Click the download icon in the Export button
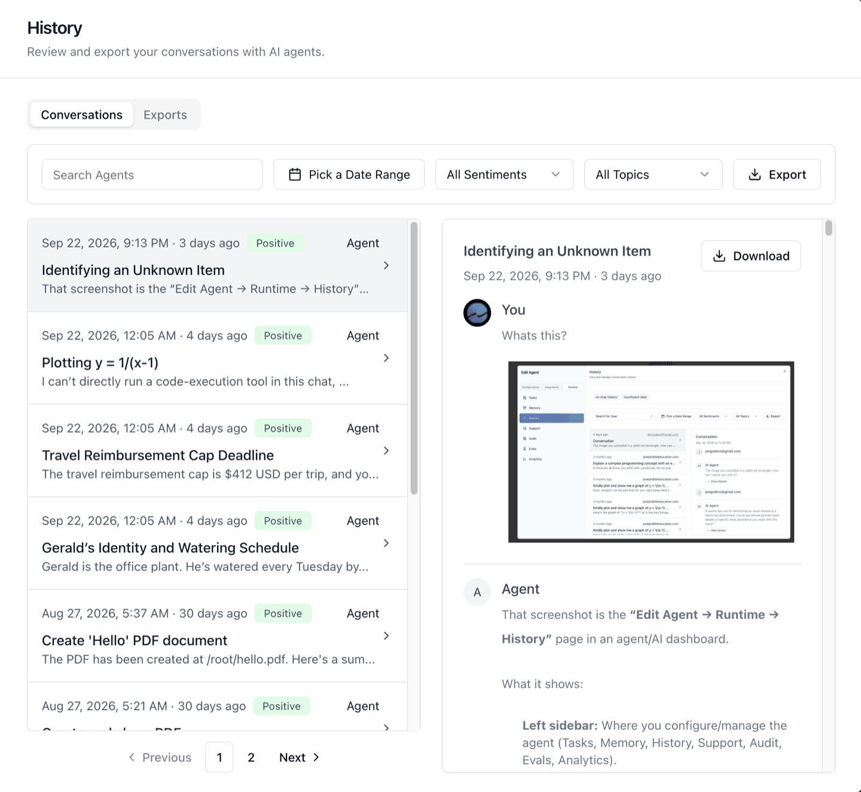This screenshot has width=861, height=792. [x=755, y=175]
